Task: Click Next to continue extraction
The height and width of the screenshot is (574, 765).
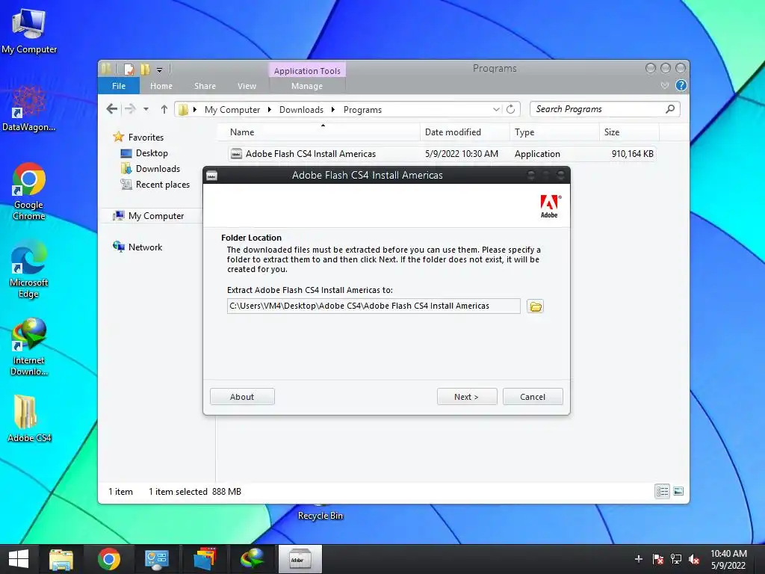Action: point(467,397)
